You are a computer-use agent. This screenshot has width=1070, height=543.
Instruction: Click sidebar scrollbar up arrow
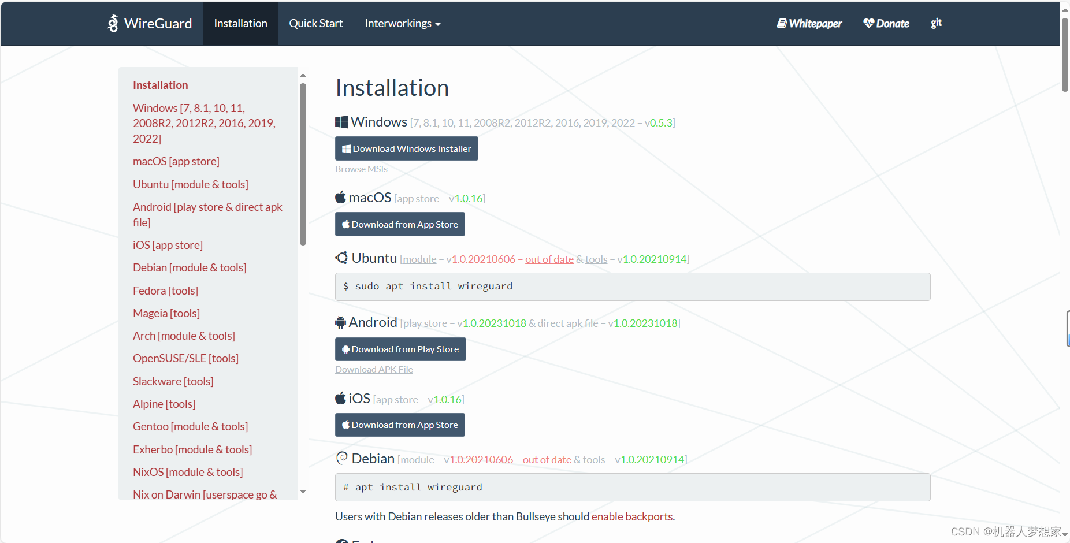point(303,75)
